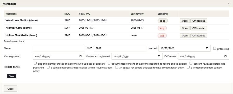Click the 'Board a merchant' heading

click(x=14, y=41)
